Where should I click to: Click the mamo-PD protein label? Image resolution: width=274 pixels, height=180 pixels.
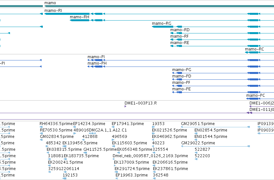182,76
